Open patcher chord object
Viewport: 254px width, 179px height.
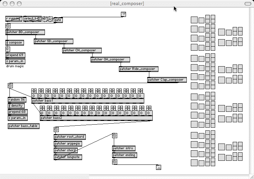click(x=66, y=150)
